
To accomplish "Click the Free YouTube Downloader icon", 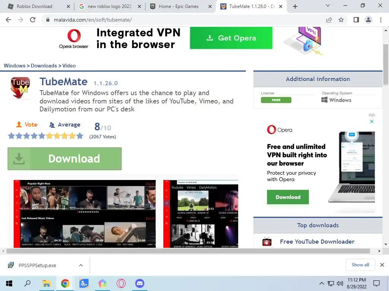I will tap(267, 241).
